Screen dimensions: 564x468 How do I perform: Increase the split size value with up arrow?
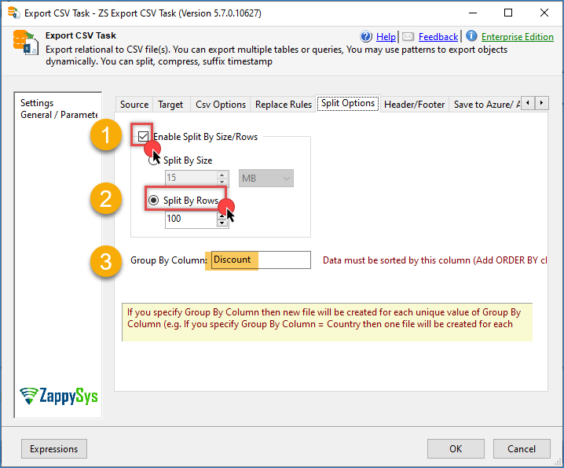222,175
